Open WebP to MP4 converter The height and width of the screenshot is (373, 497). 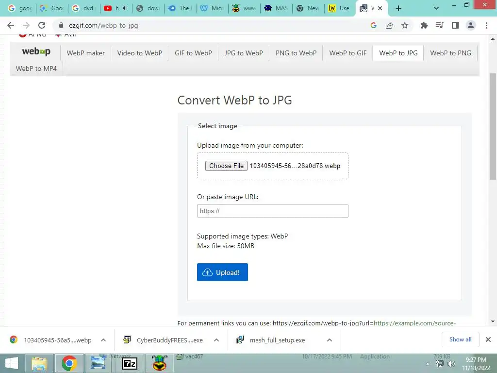36,68
